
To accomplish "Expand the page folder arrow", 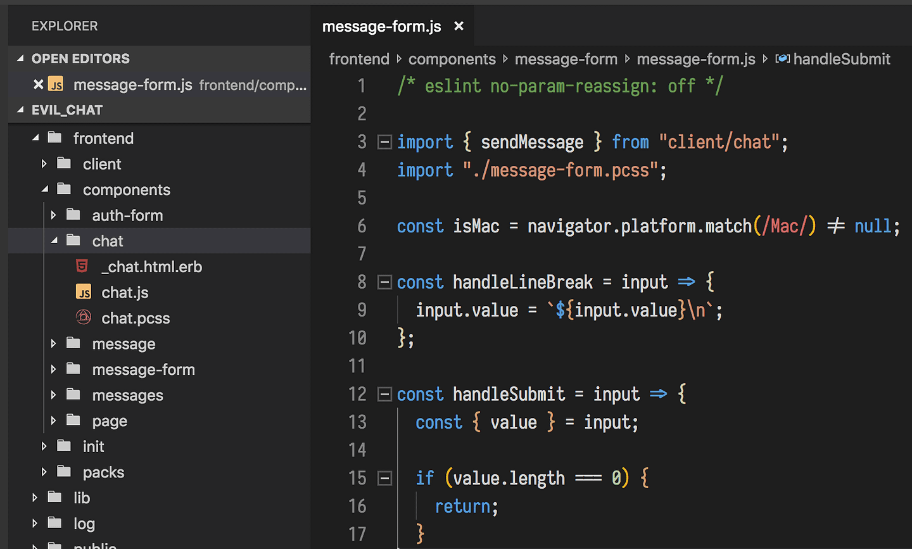I will [54, 420].
